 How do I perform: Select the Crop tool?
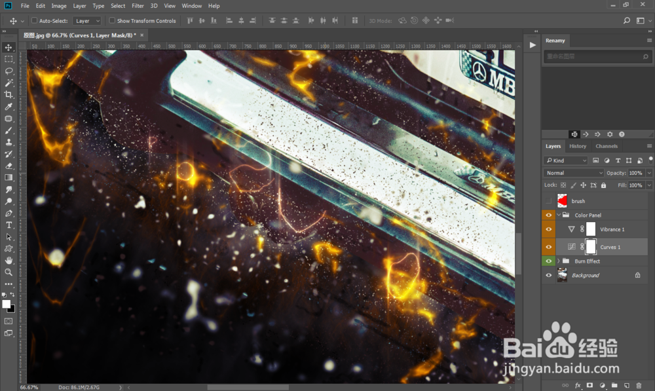click(x=9, y=95)
